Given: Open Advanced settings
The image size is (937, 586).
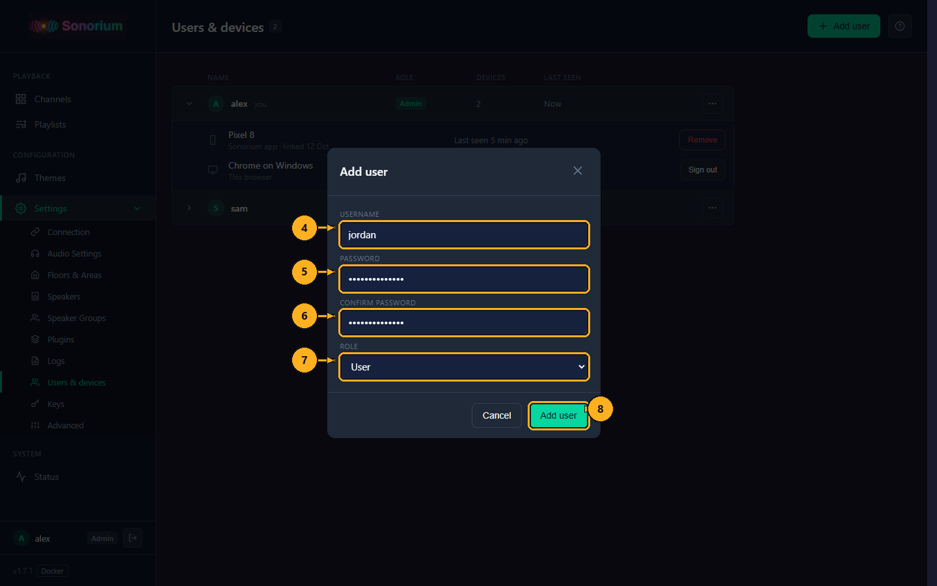Looking at the screenshot, I should tap(77, 425).
